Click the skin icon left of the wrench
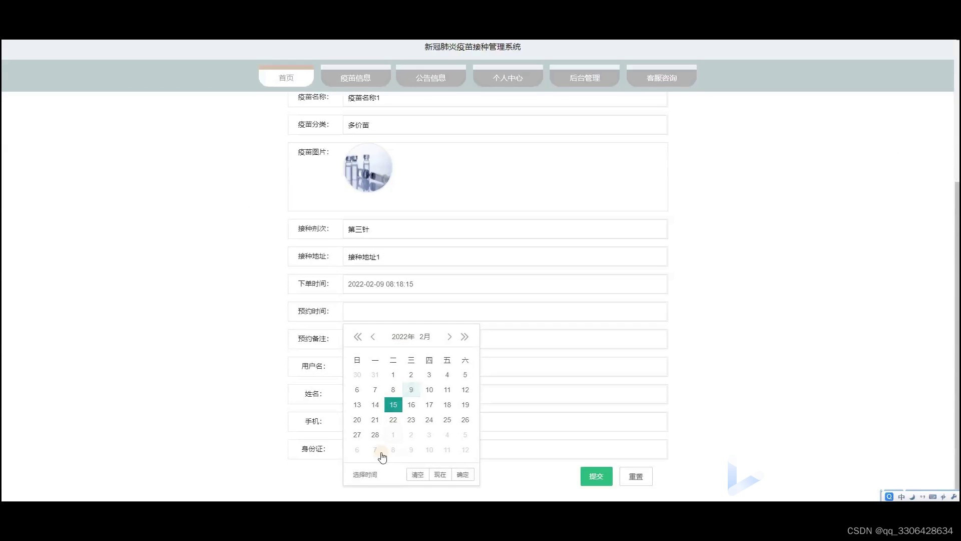This screenshot has width=961, height=541. click(x=943, y=497)
